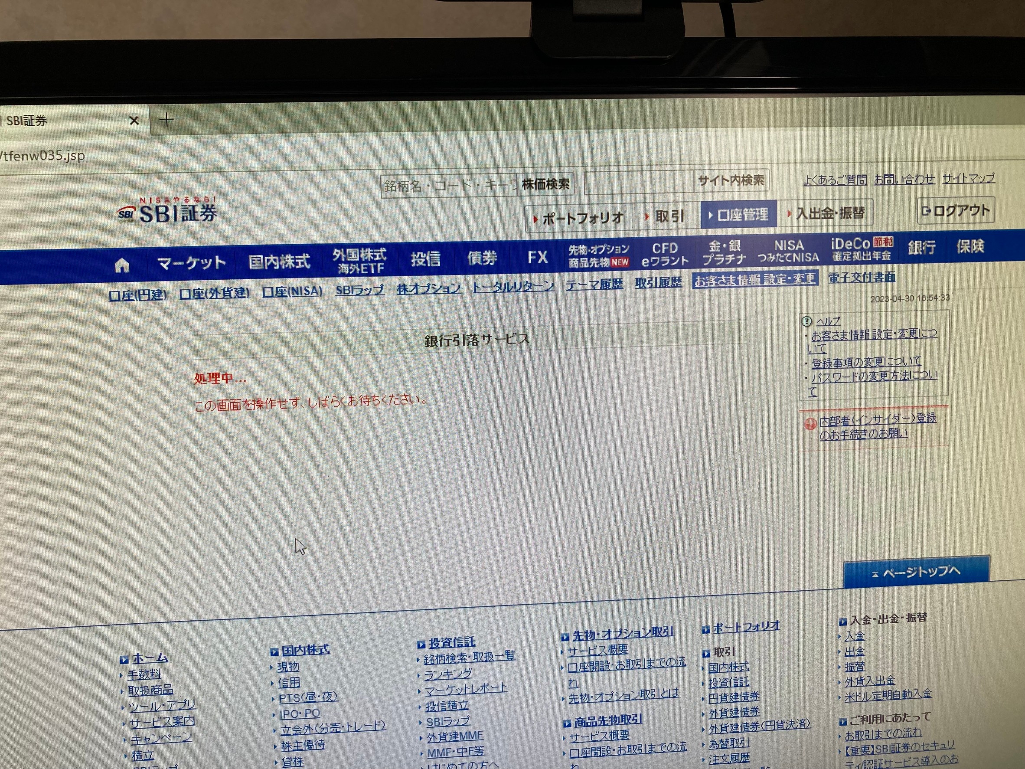The width and height of the screenshot is (1025, 769).
Task: Open お客さま情報 設定・変更について help link
Action: coord(872,341)
